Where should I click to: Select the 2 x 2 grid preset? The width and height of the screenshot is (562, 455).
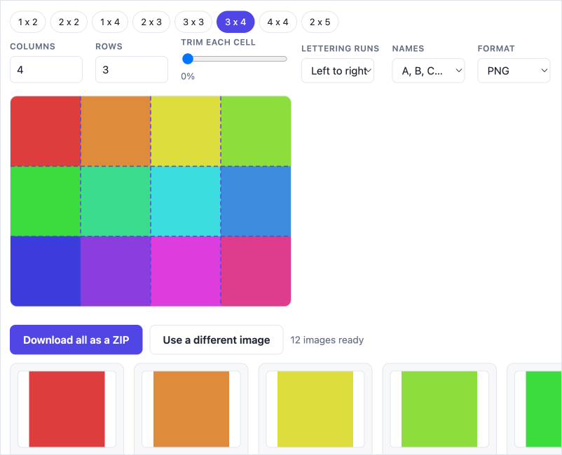pyautogui.click(x=69, y=22)
